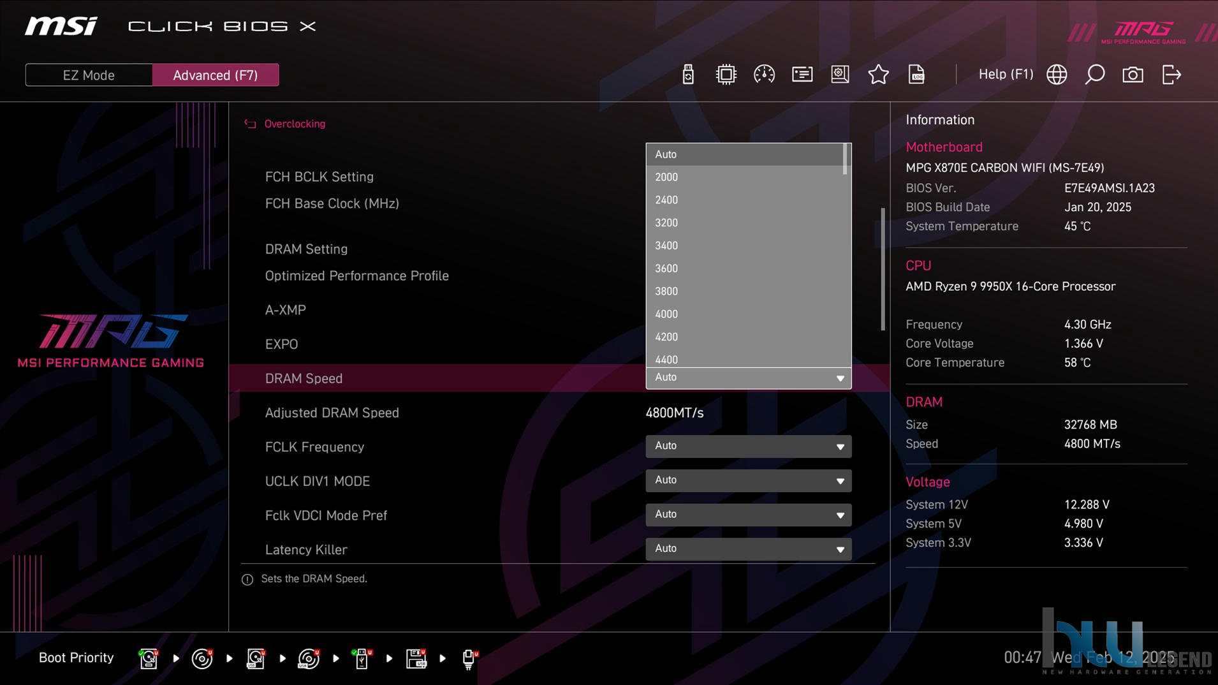Click the exit BIOS arrow icon
This screenshot has height=685, width=1218.
point(1171,75)
